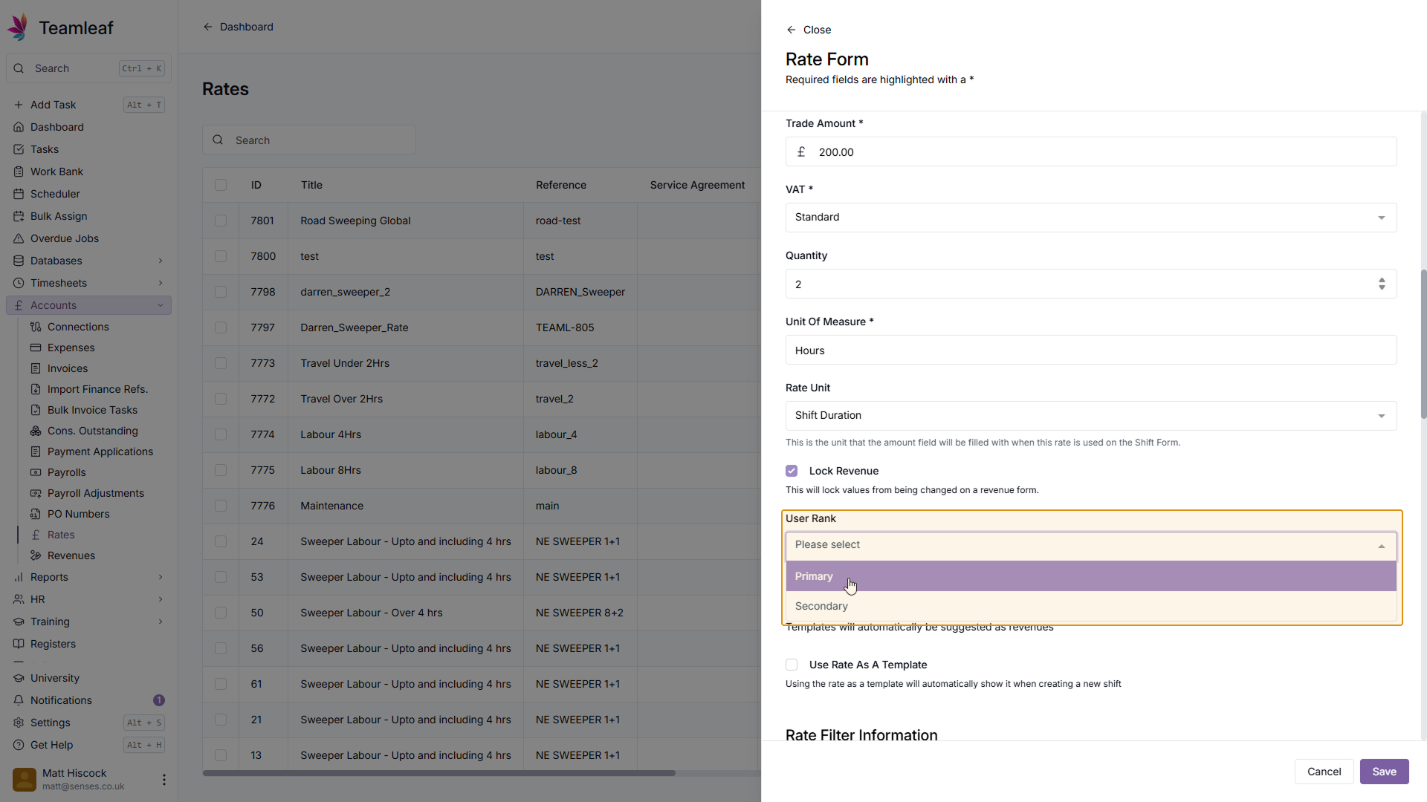Image resolution: width=1427 pixels, height=802 pixels.
Task: Click the Overdue Jobs warning icon
Action: pos(19,238)
